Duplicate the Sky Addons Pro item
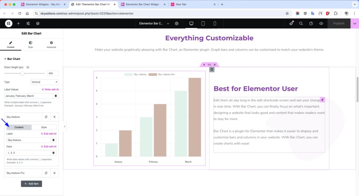Viewport: 359px width, 196px height. tap(46, 173)
